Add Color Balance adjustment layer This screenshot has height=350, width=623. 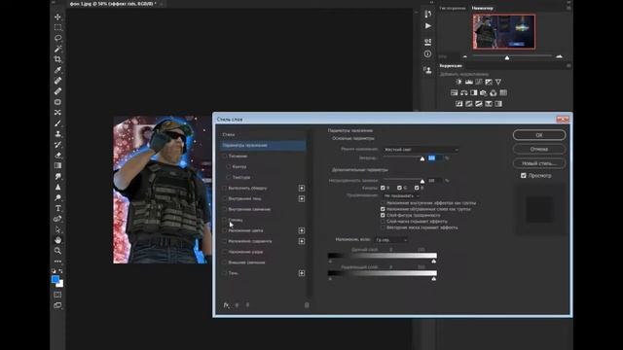[464, 93]
